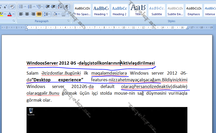Expand the multilevel list dropdown arrow

click(x=42, y=7)
